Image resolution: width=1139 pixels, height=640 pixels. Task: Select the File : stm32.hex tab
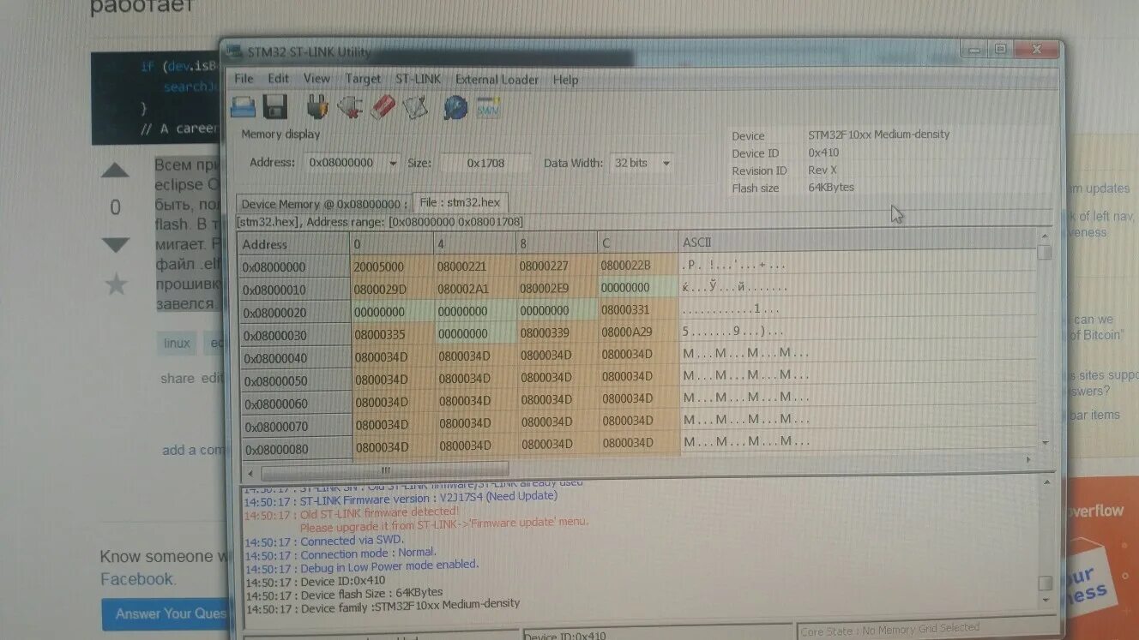[461, 203]
